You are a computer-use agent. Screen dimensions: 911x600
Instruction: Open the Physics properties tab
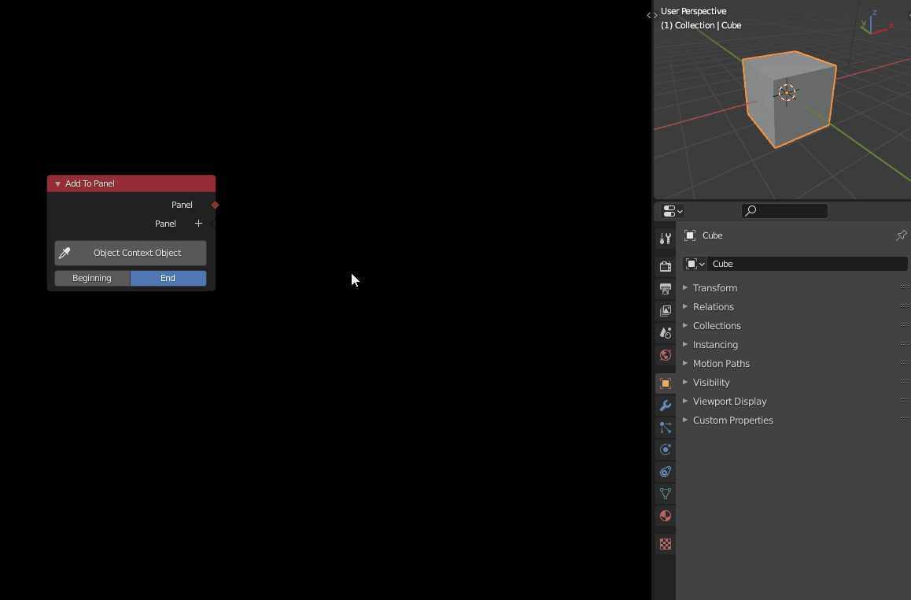665,449
